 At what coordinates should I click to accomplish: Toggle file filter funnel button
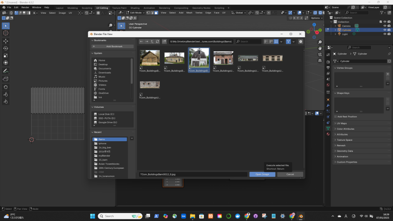pos(288,41)
